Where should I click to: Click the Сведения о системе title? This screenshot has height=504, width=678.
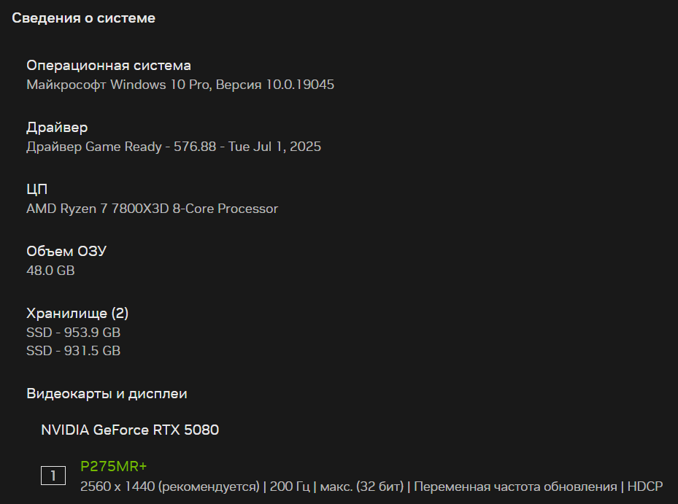pos(83,18)
